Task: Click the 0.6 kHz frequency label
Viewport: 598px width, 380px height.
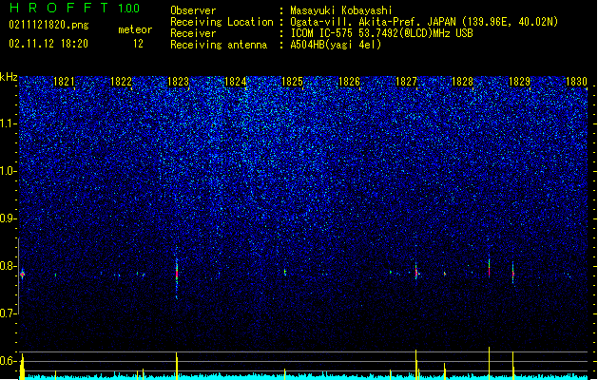Action: pyautogui.click(x=9, y=361)
